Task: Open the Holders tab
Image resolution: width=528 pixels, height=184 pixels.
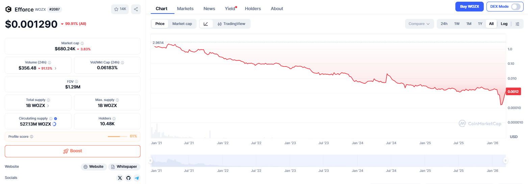Action: click(x=253, y=8)
